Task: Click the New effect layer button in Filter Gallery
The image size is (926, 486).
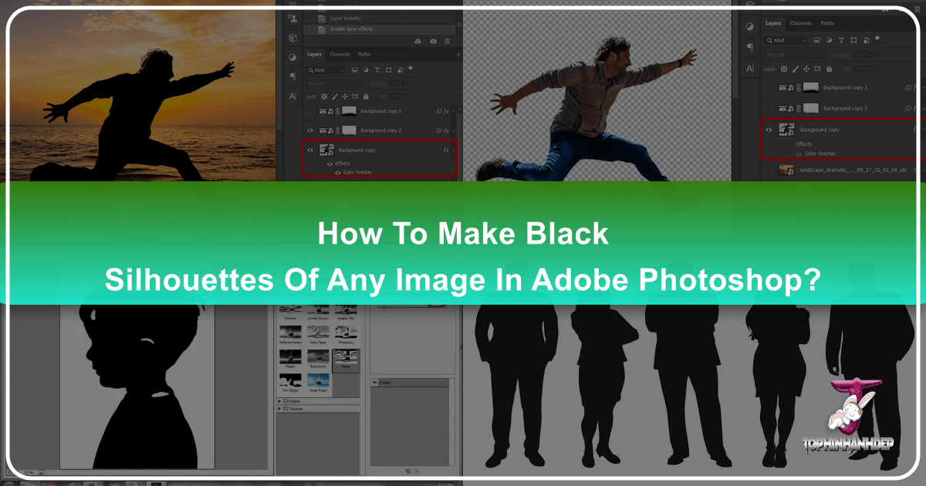Action: [408, 471]
